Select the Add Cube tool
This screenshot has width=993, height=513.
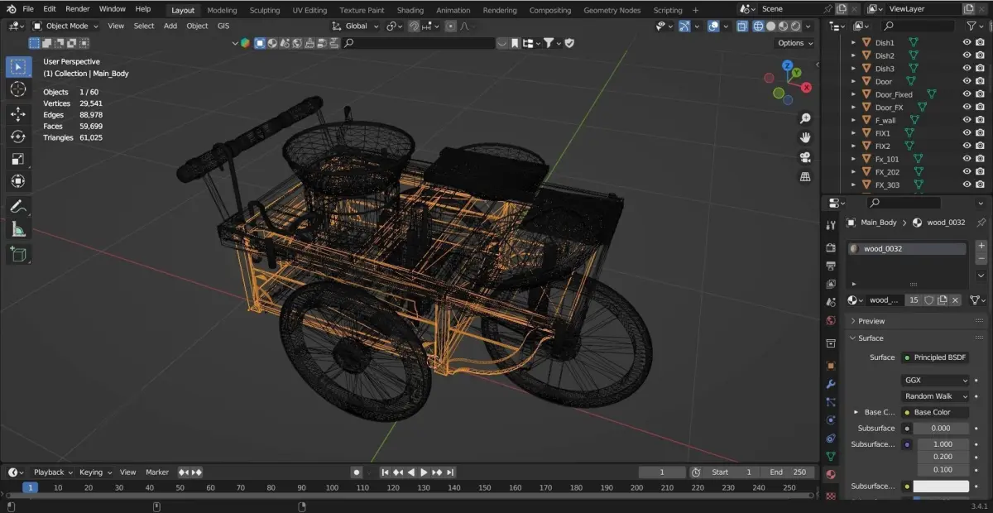(18, 254)
